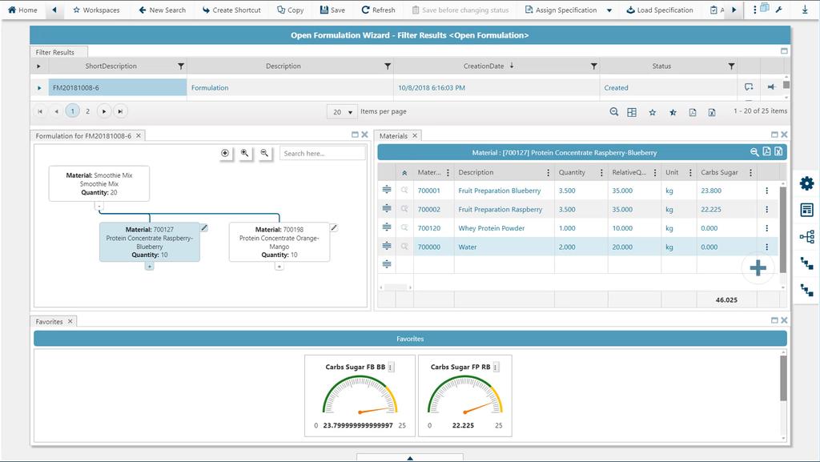Export Materials panel to PDF
820x462 pixels.
tap(766, 152)
